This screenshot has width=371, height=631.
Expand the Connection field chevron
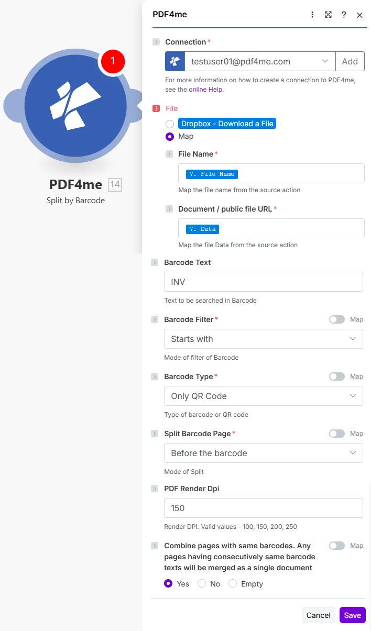click(156, 42)
